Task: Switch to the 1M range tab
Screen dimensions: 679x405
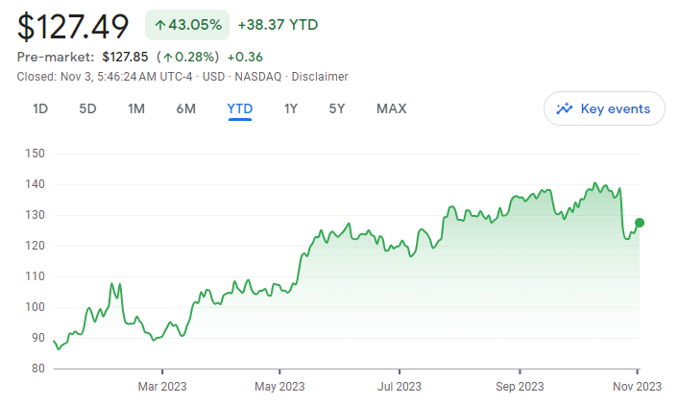Action: [x=136, y=108]
